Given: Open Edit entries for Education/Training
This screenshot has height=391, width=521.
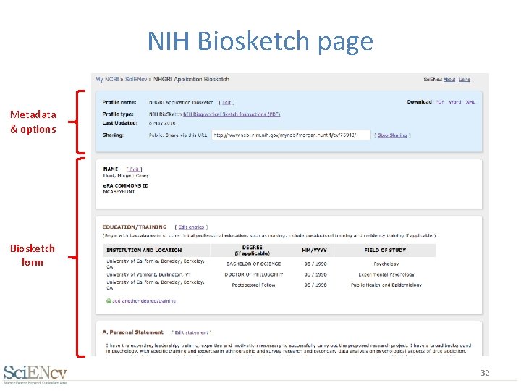Looking at the screenshot, I should pyautogui.click(x=191, y=227).
